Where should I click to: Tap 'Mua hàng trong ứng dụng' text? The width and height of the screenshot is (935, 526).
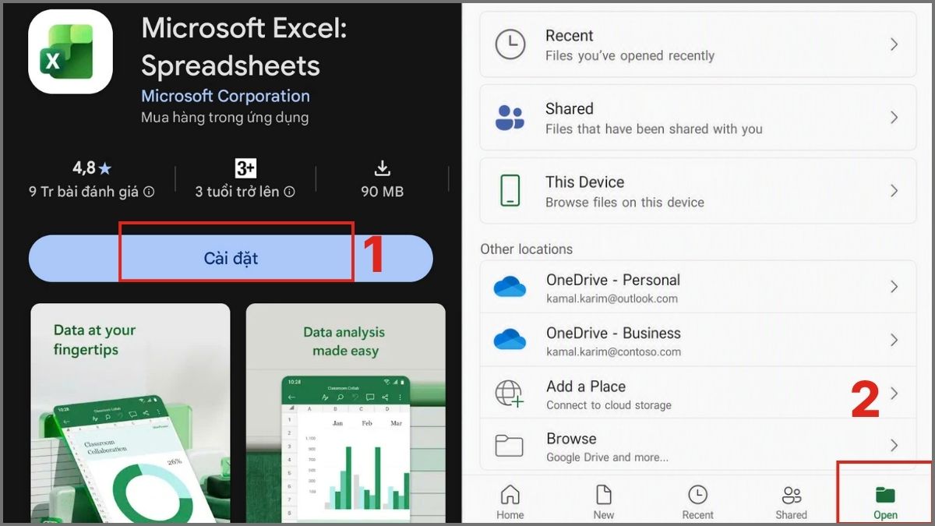tap(225, 118)
